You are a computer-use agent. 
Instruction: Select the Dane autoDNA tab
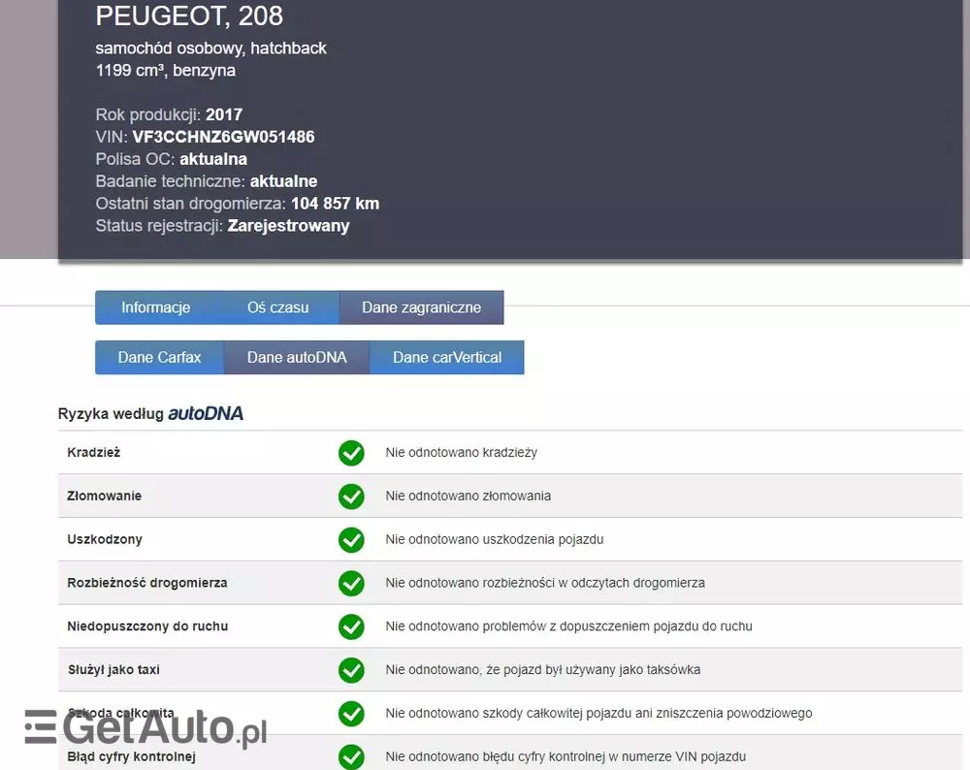[296, 357]
